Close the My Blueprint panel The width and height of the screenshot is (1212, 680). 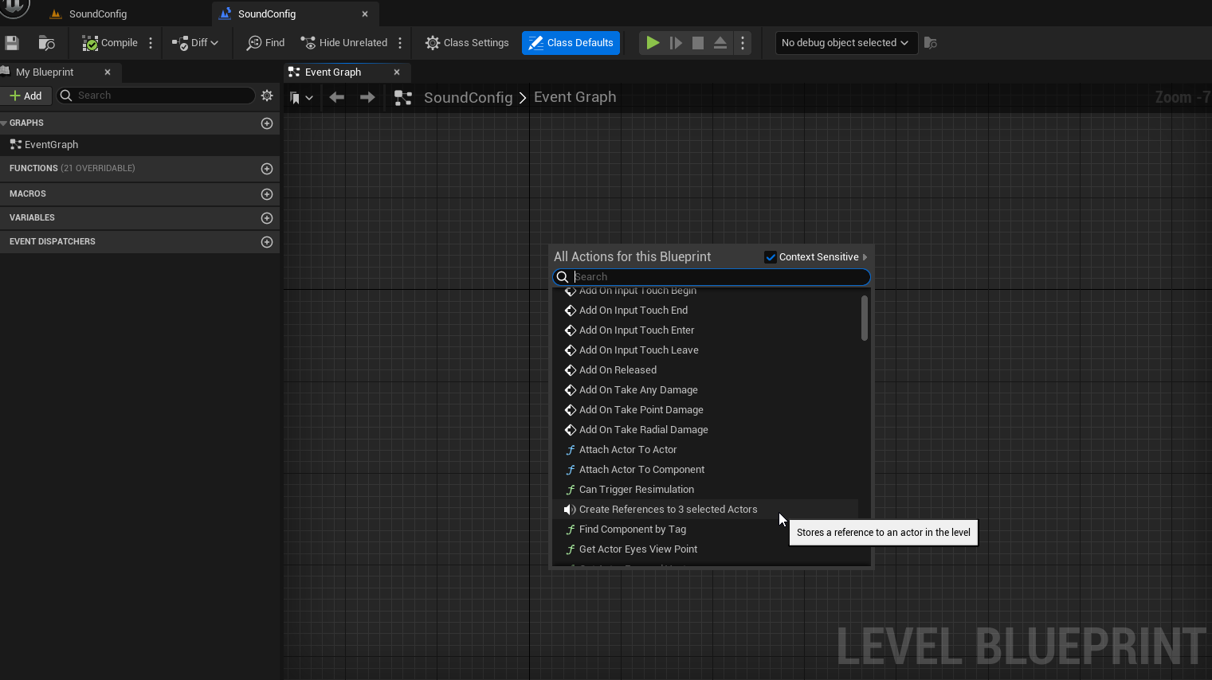[108, 72]
